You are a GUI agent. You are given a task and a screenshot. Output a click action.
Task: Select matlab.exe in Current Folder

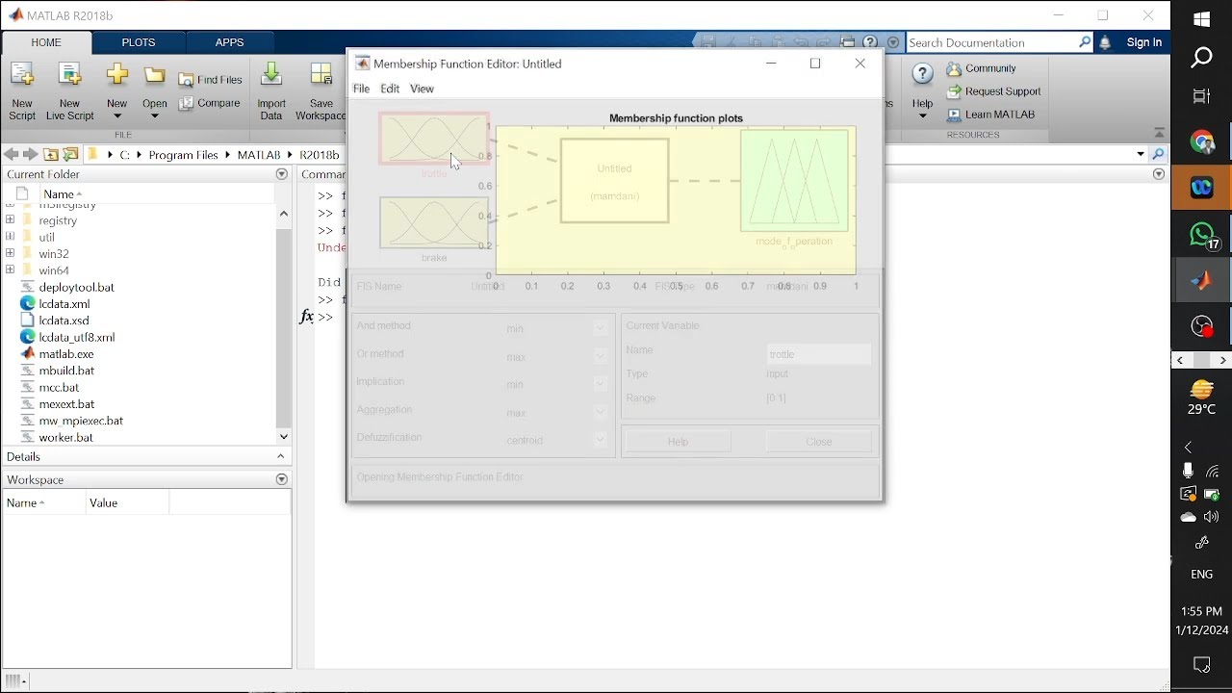pyautogui.click(x=66, y=354)
